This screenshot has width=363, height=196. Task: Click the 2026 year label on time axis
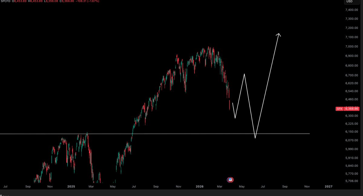pos(200,187)
